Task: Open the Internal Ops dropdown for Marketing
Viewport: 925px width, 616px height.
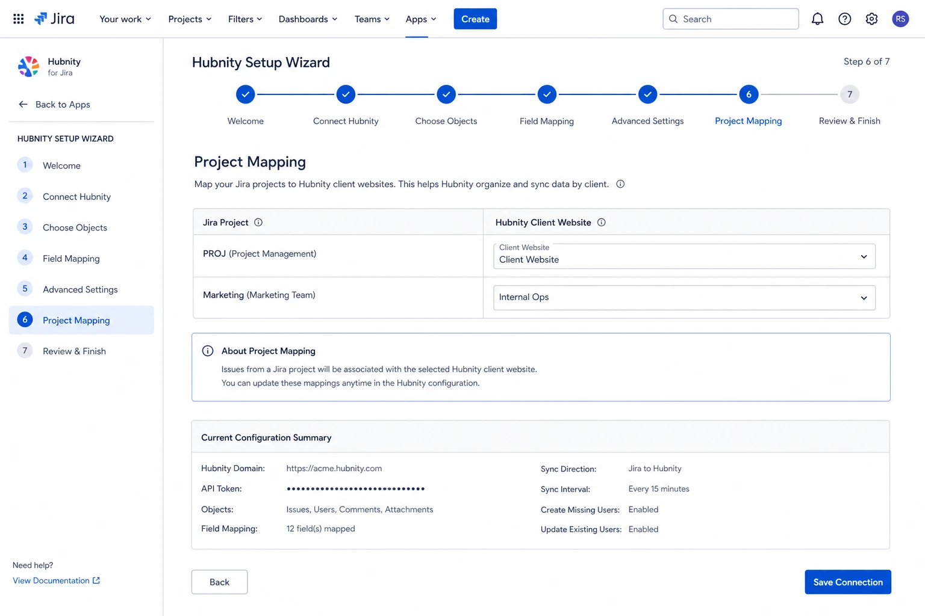Action: (684, 298)
